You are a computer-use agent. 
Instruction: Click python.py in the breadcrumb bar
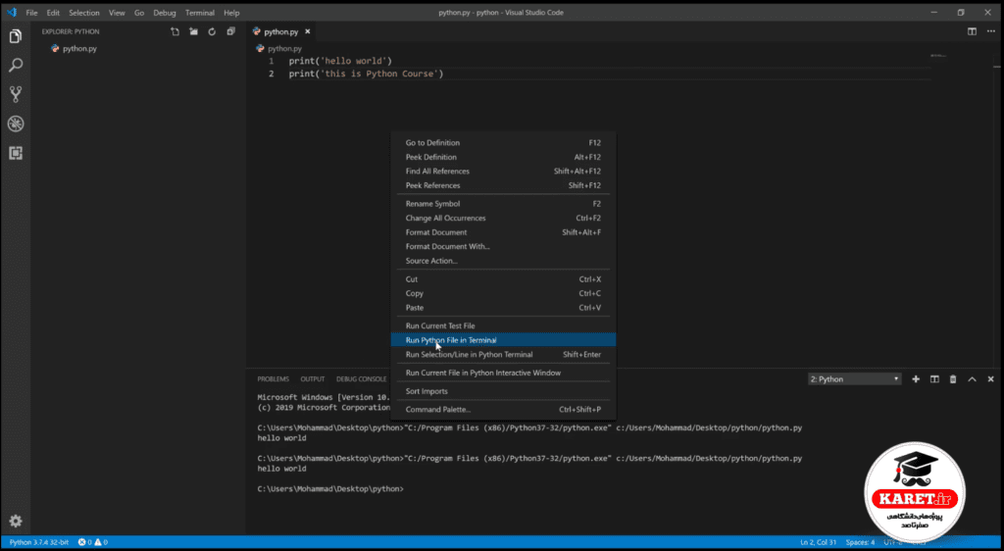point(284,48)
